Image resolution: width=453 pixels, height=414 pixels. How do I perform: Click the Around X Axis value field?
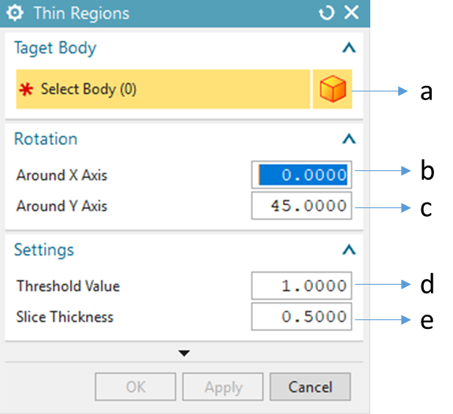[x=302, y=174]
